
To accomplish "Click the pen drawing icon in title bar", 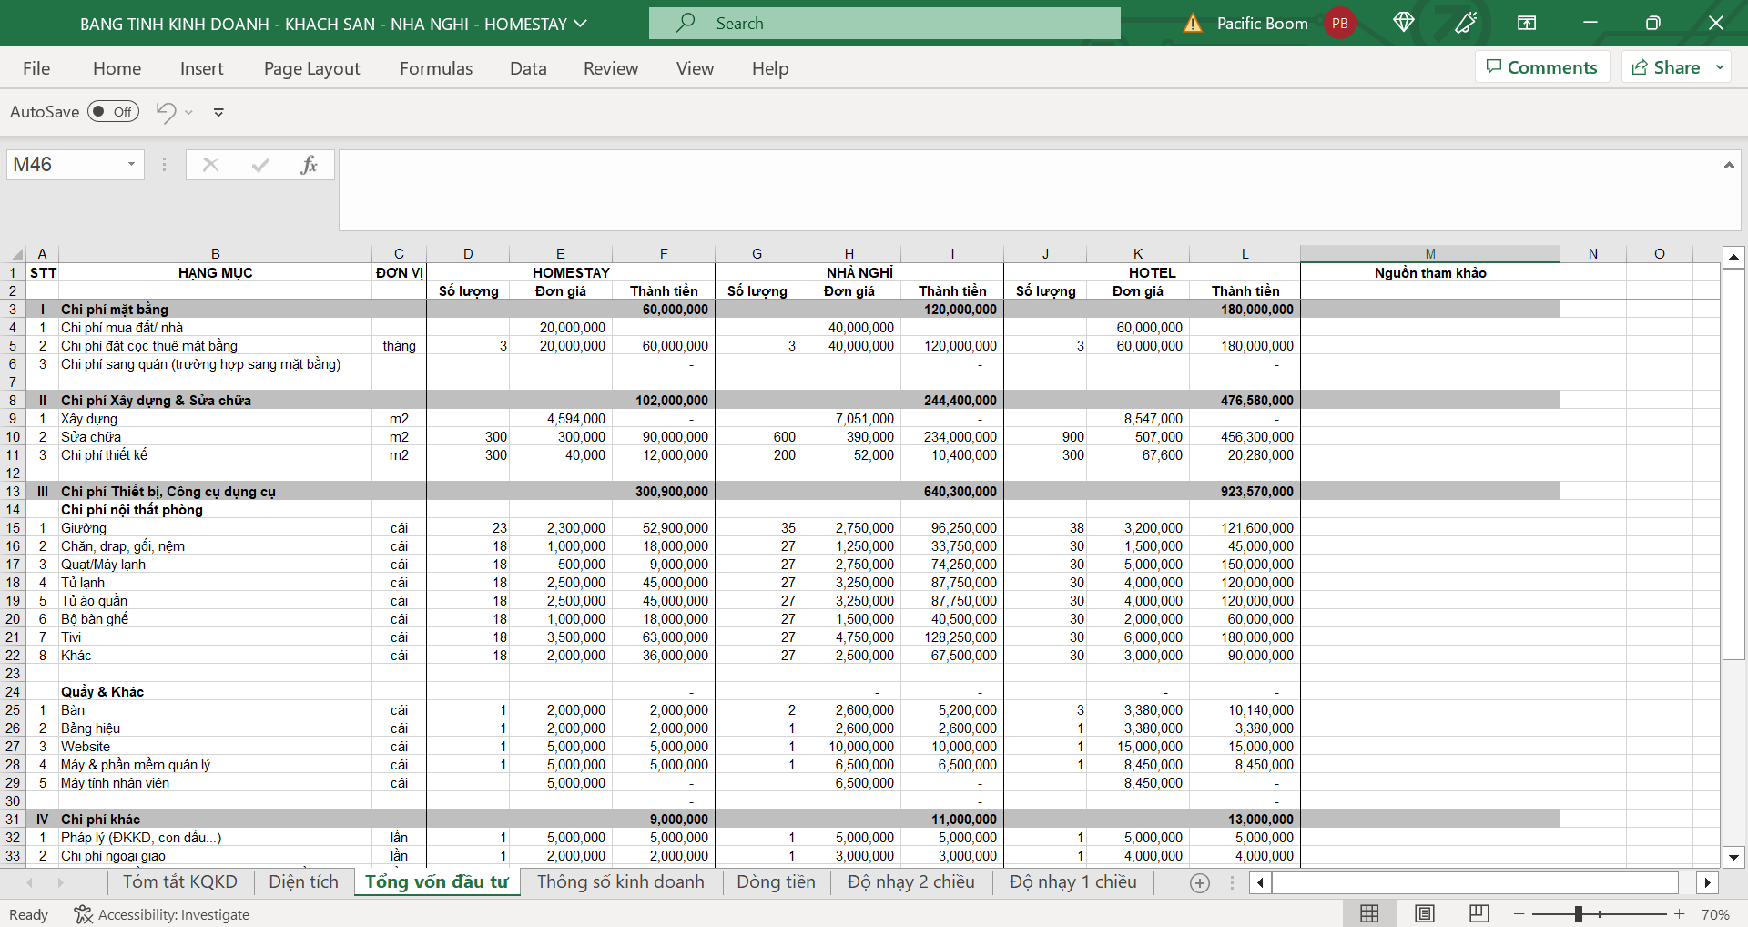I will tap(1466, 23).
